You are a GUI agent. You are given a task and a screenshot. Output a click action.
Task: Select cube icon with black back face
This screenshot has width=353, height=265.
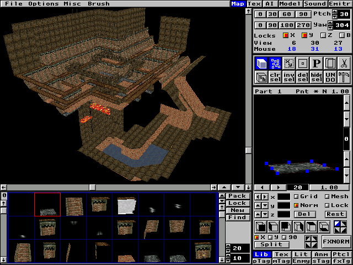pos(286,227)
